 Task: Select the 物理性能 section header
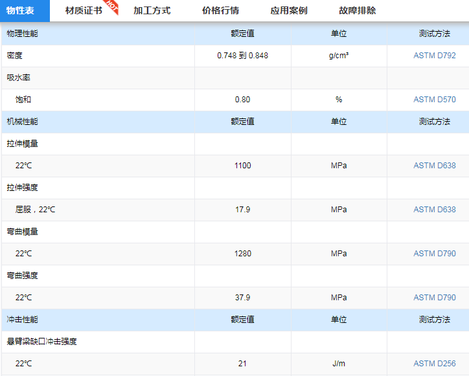(23, 34)
